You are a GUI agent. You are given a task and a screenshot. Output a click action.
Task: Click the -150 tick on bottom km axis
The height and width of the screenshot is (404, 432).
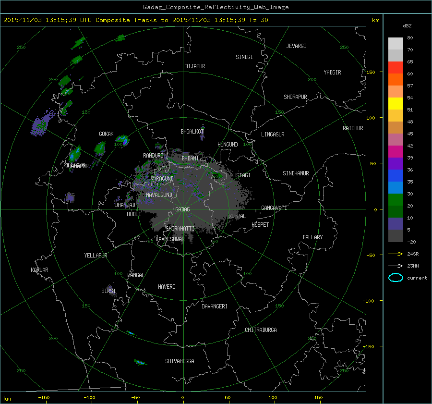click(x=44, y=398)
